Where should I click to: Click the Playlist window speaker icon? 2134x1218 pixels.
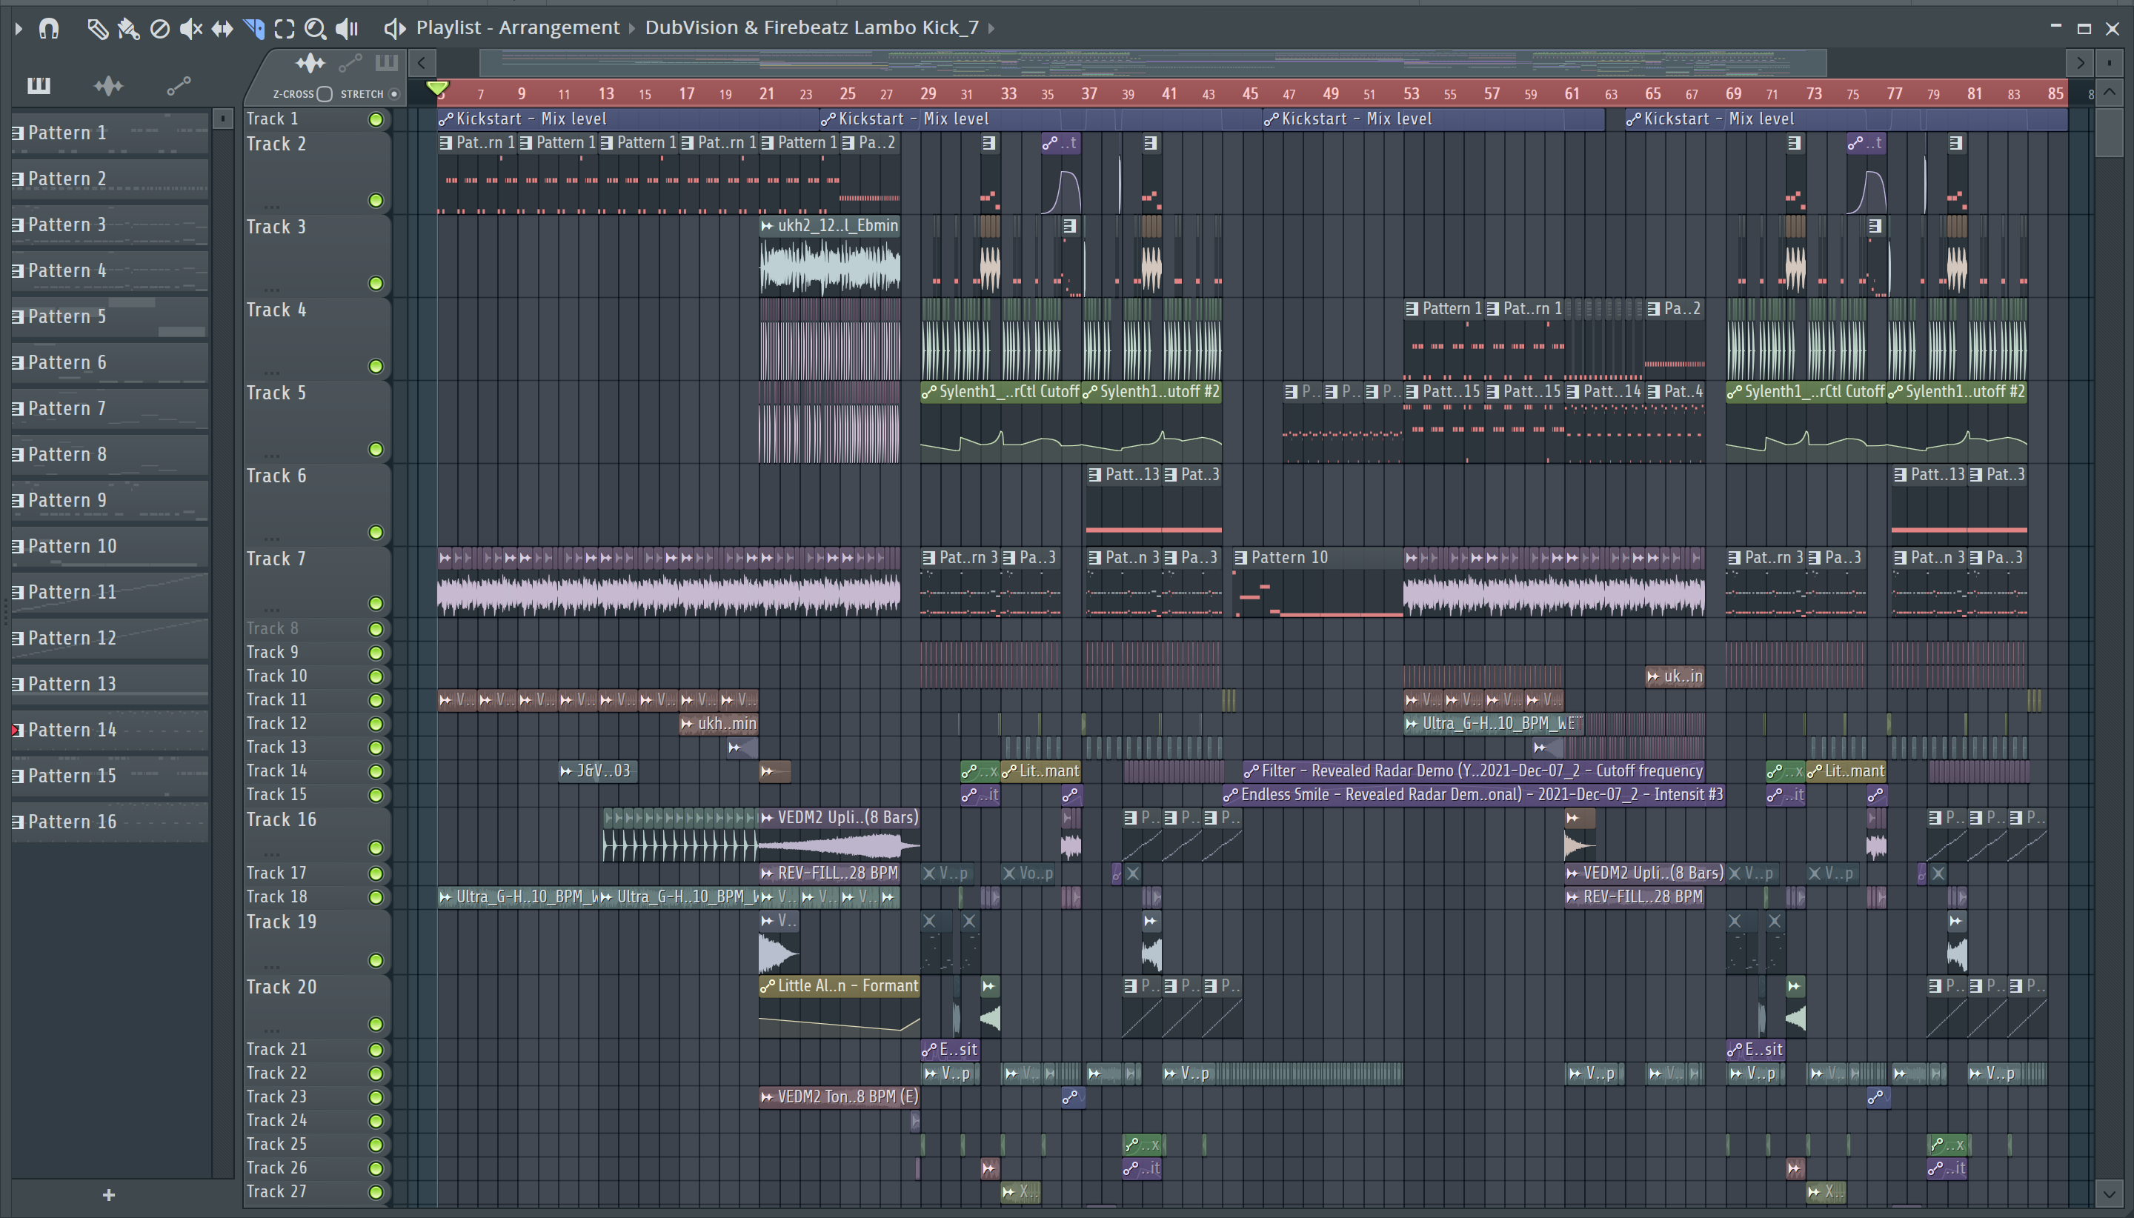[394, 28]
